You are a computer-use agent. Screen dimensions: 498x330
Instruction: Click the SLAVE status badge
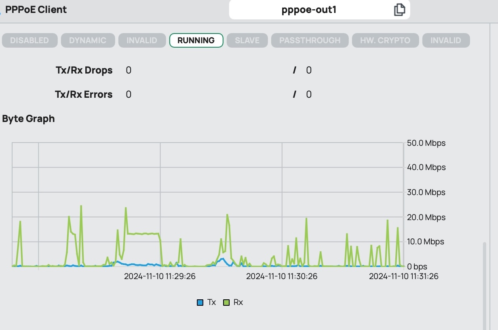click(x=247, y=40)
